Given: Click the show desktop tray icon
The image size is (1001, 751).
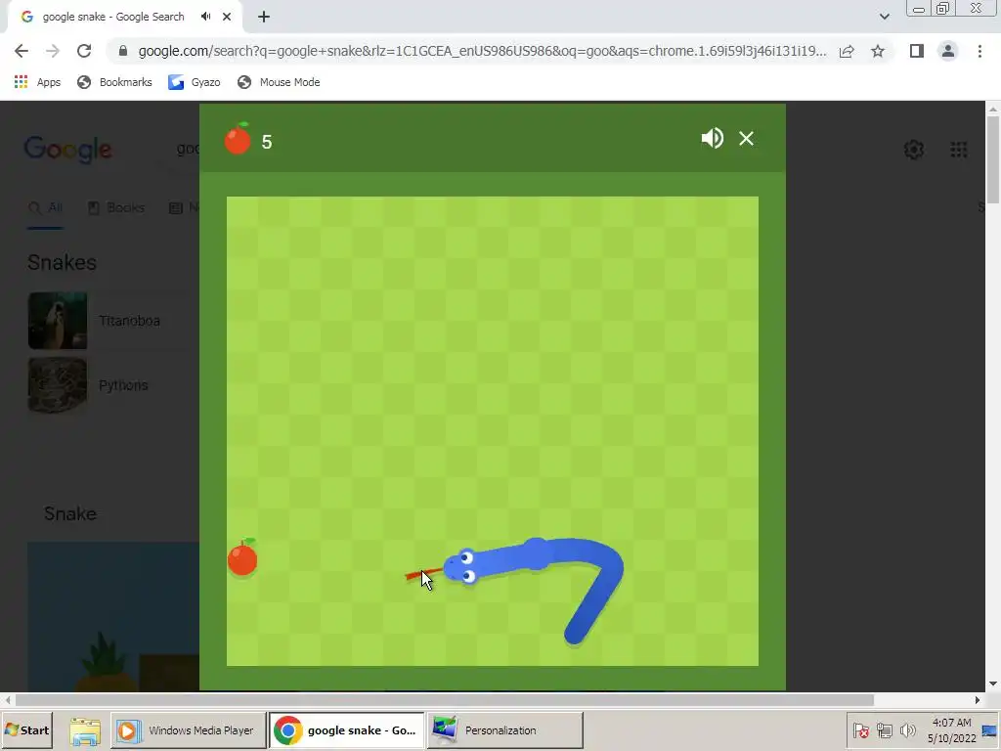Looking at the screenshot, I should (x=990, y=729).
